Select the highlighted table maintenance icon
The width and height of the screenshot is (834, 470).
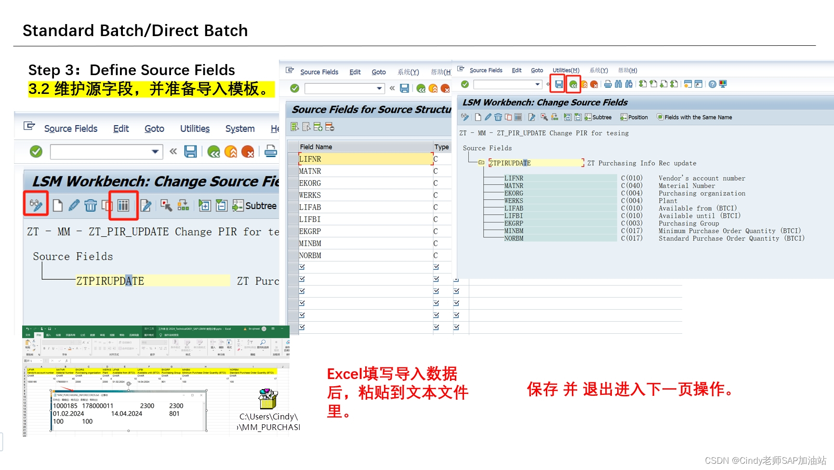(x=124, y=205)
